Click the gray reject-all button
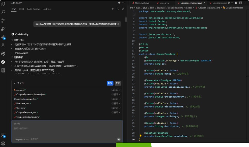 [x=118, y=83]
